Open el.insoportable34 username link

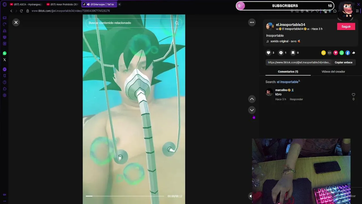290,25
